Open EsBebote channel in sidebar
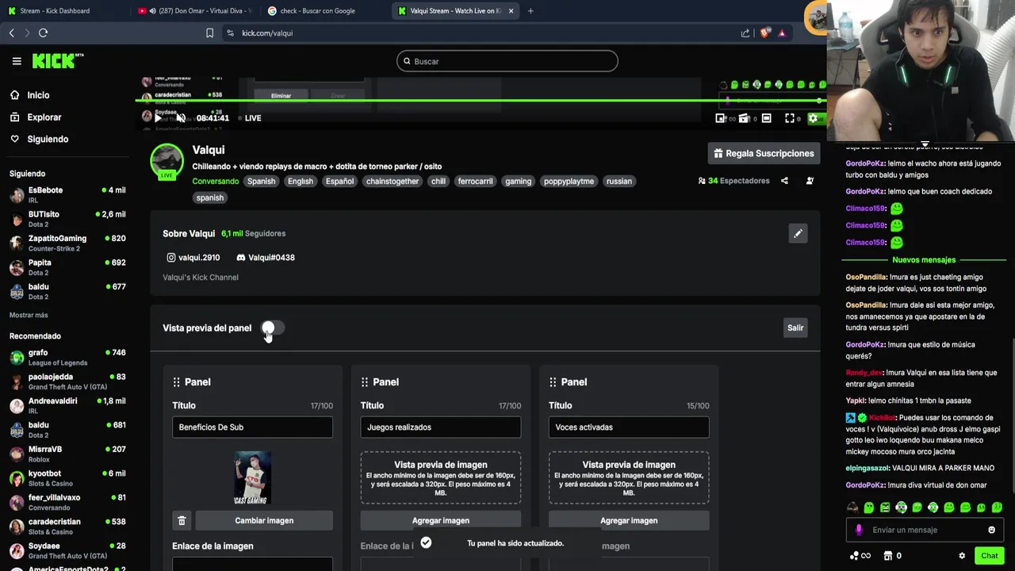 tap(67, 195)
